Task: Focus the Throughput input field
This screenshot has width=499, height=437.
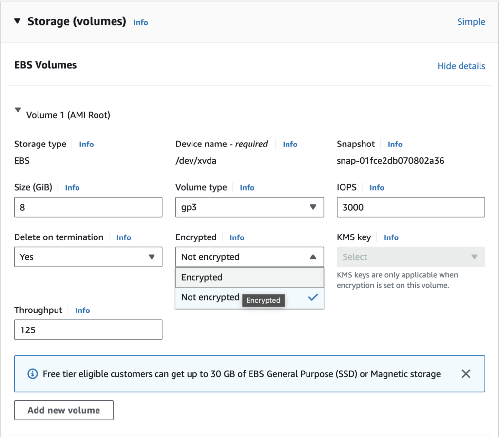Action: (88, 329)
